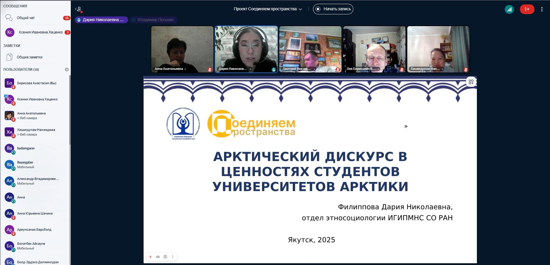Select user Анна Юрьевна Шачина in list
This screenshot has width=550, height=265.
[35, 214]
